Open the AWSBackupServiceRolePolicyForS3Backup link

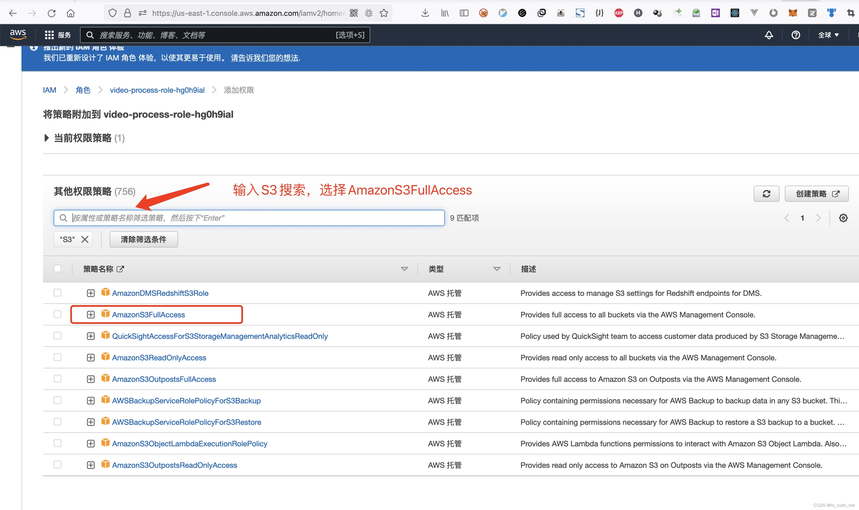coord(186,401)
